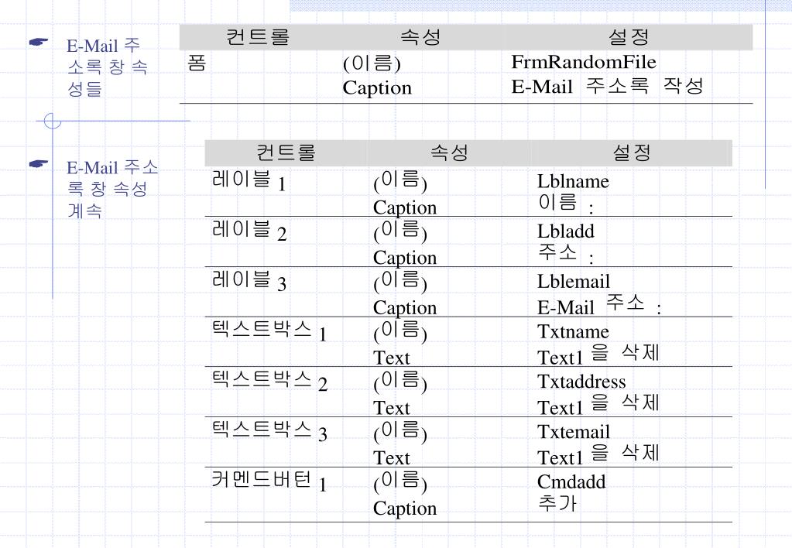Select the 'Txtemail' setting text
Screen dimensions: 792x548
(574, 432)
